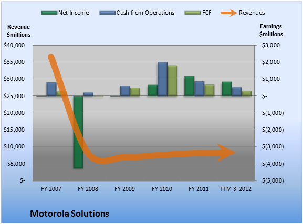Click the orange Revenues arrow legend icon
This screenshot has height=224, width=303.
229,13
